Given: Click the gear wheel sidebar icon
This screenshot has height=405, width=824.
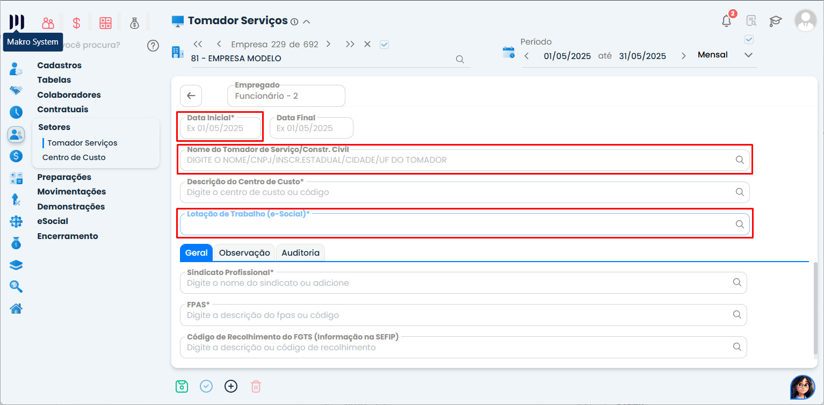Looking at the screenshot, I should [x=16, y=221].
